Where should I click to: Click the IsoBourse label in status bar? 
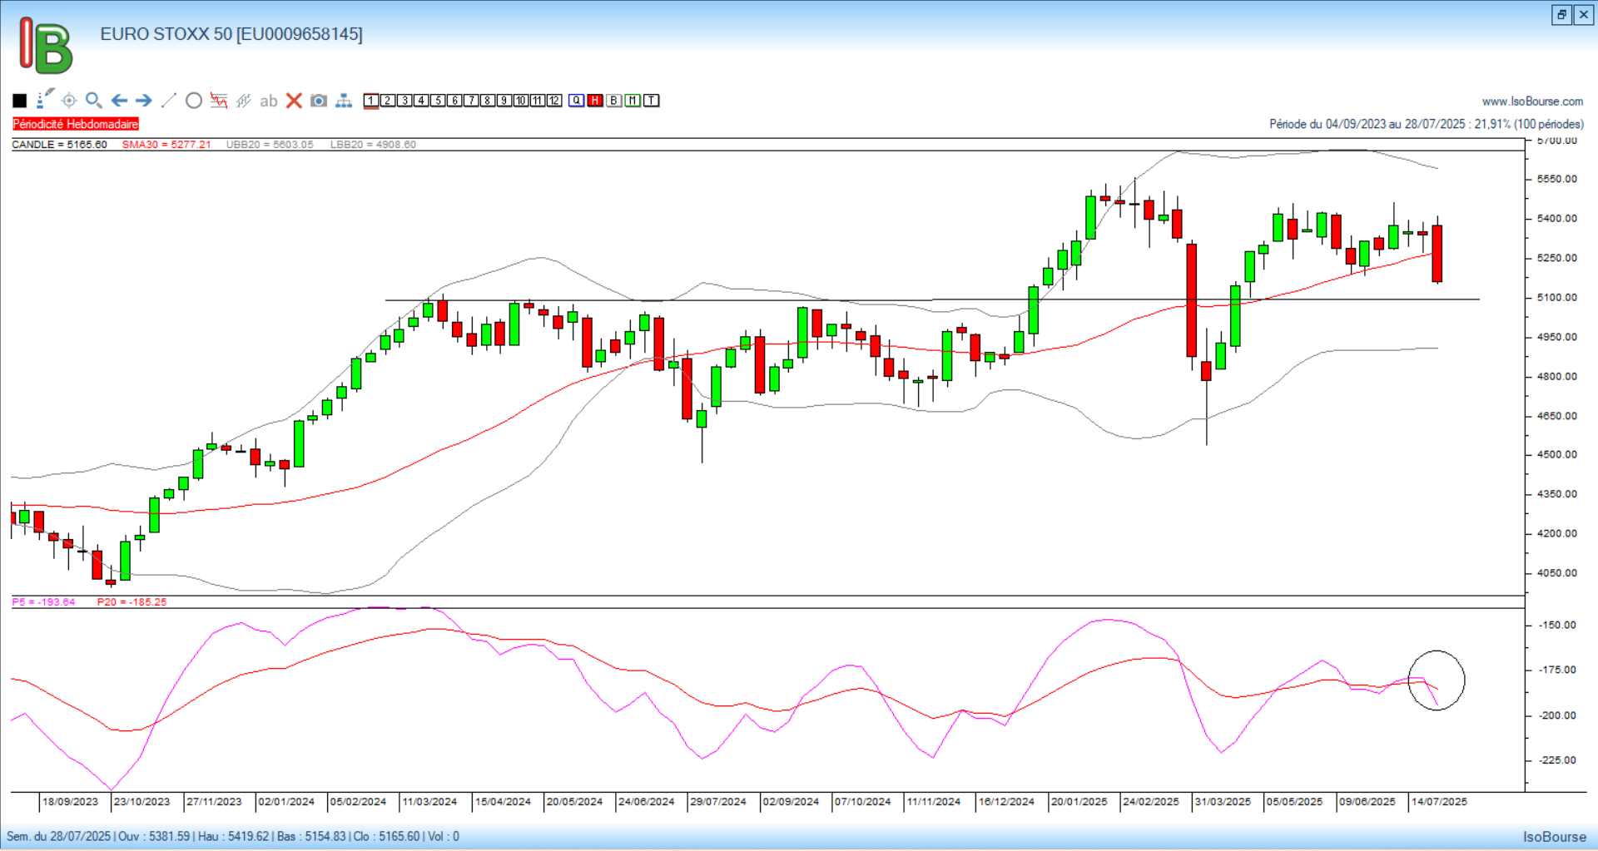pos(1555,837)
